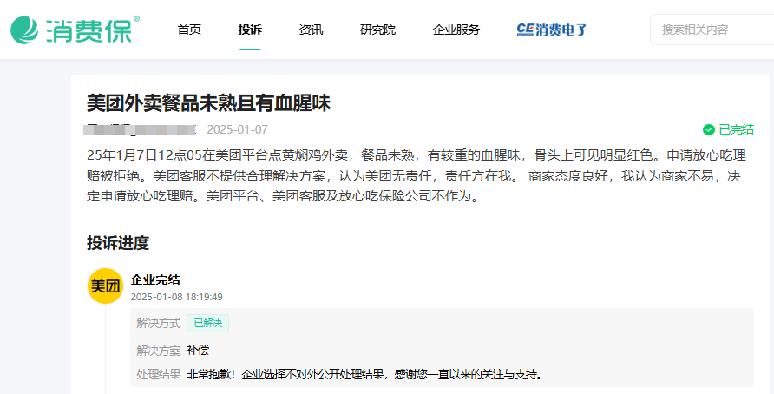774x394 pixels.
Task: Click the 消费保 logo
Action: pyautogui.click(x=75, y=30)
